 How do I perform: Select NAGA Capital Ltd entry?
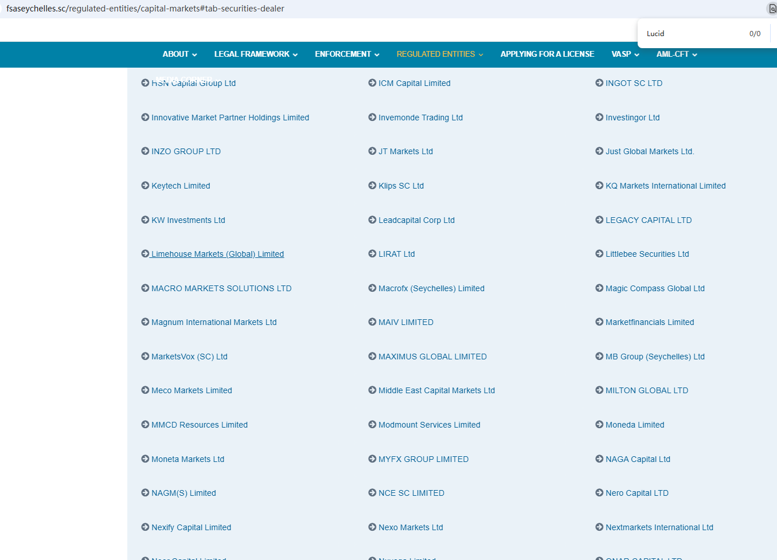(638, 459)
